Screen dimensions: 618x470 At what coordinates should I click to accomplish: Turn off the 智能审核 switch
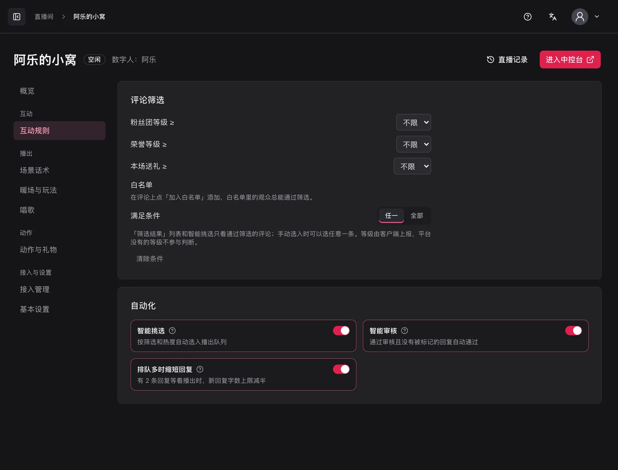[x=574, y=330]
